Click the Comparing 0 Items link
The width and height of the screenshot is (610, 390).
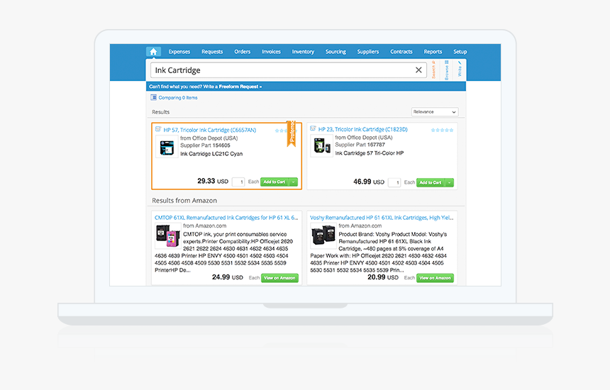tap(178, 98)
